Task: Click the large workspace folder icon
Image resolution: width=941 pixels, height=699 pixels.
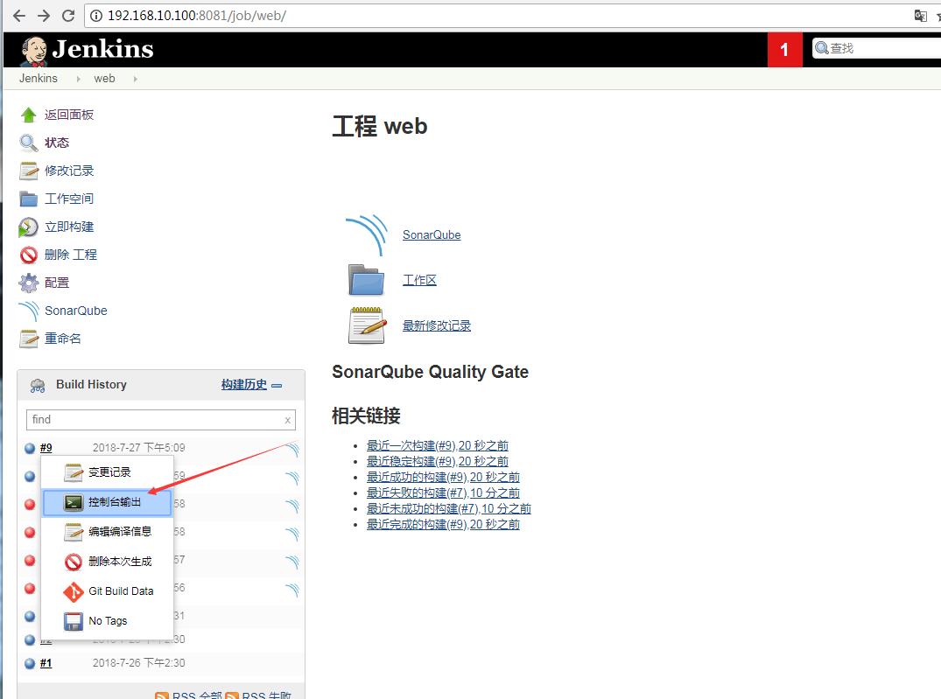Action: pos(366,281)
